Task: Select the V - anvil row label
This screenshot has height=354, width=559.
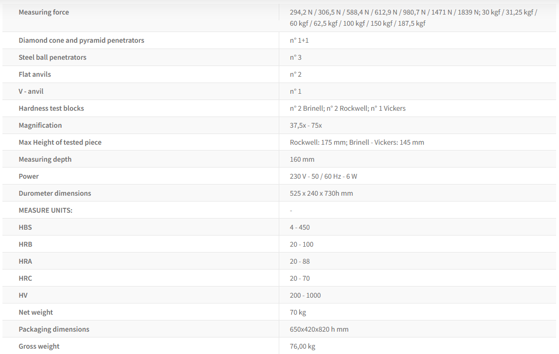Action: (31, 91)
